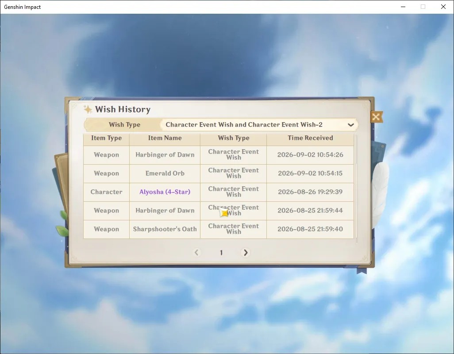
Task: Click the blue bookmark ribbon icon
Action: (362, 271)
